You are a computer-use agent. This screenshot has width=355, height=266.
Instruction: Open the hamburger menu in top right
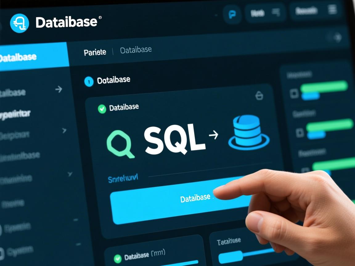click(332, 10)
